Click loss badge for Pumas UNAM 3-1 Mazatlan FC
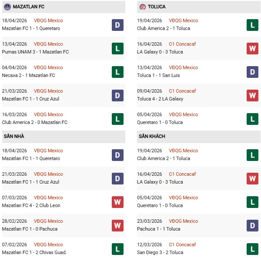The image size is (261, 258). (117, 48)
